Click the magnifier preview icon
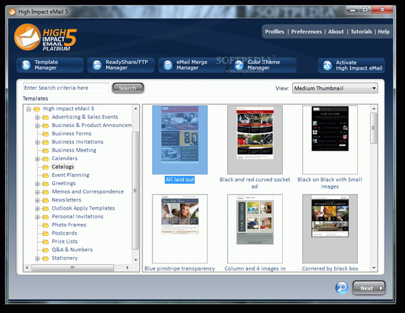This screenshot has height=313, width=405. coord(342,287)
